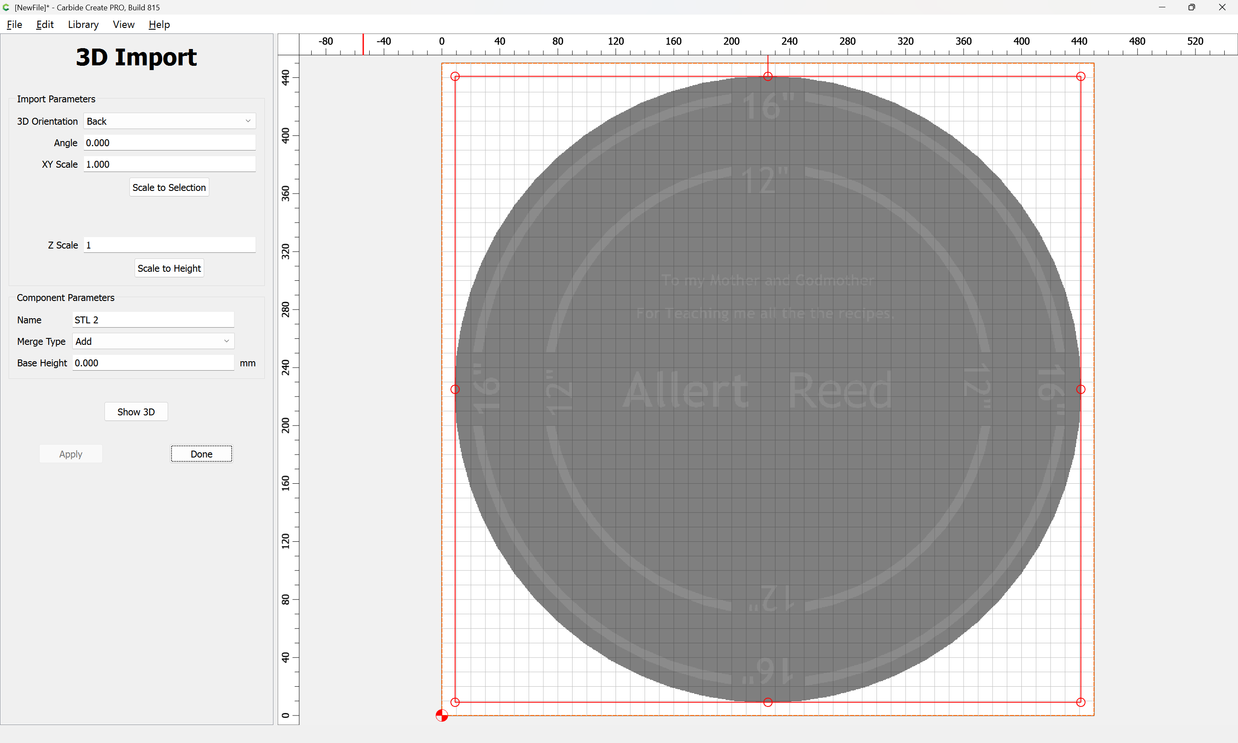The width and height of the screenshot is (1238, 743).
Task: Click the red origin marker on canvas
Action: click(x=441, y=715)
